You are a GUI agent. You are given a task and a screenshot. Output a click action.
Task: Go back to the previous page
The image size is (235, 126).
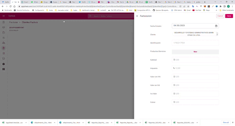click(3, 6)
